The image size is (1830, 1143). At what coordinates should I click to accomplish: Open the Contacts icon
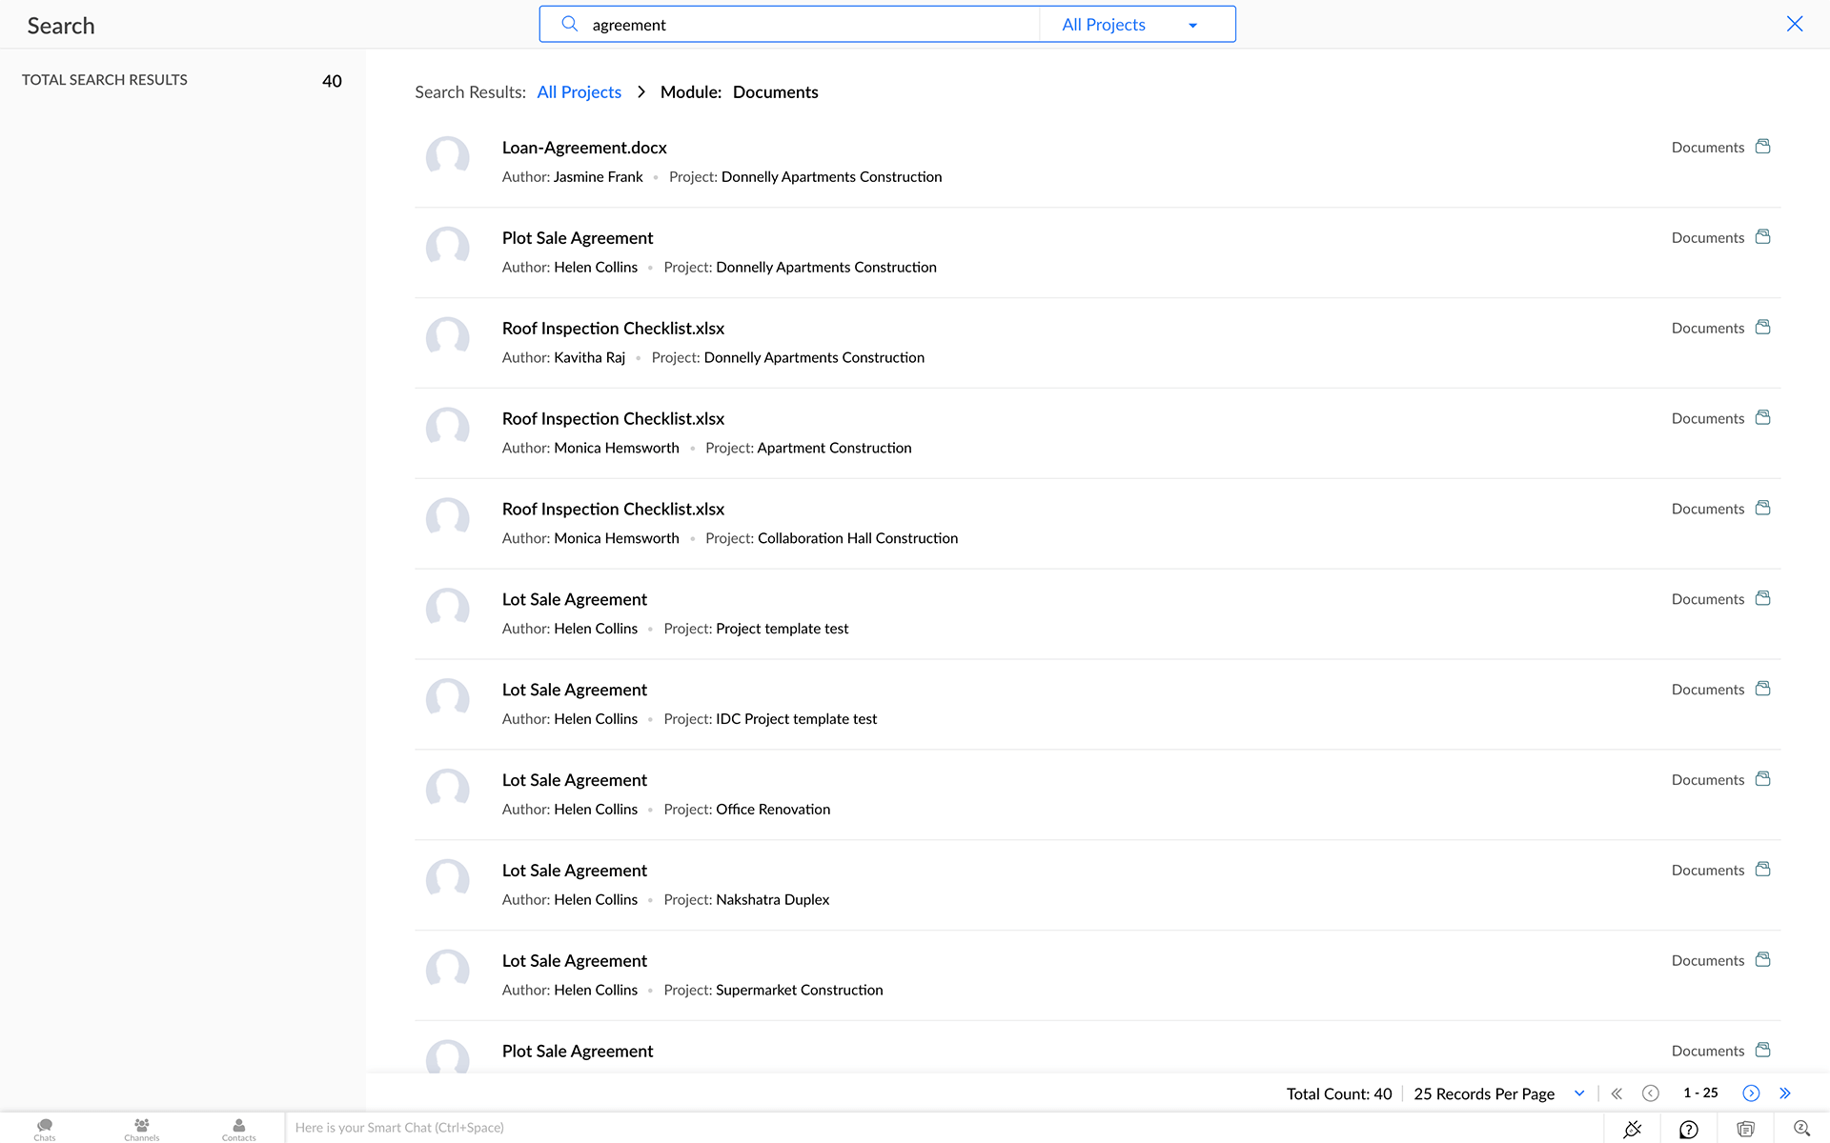pos(238,1129)
